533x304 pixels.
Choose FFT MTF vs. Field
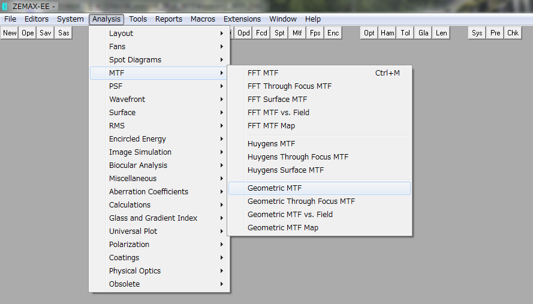click(320, 113)
